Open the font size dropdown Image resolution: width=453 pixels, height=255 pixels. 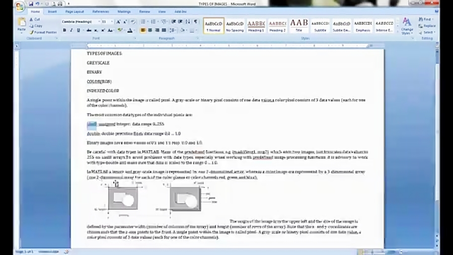pyautogui.click(x=111, y=22)
